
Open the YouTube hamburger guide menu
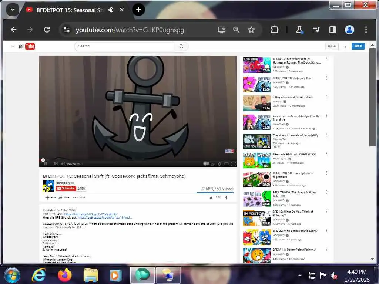[13, 46]
